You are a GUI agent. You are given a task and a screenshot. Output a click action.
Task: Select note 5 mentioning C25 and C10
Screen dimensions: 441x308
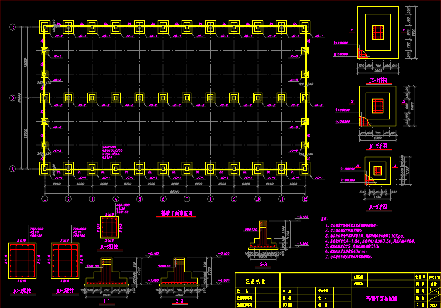point(352,246)
